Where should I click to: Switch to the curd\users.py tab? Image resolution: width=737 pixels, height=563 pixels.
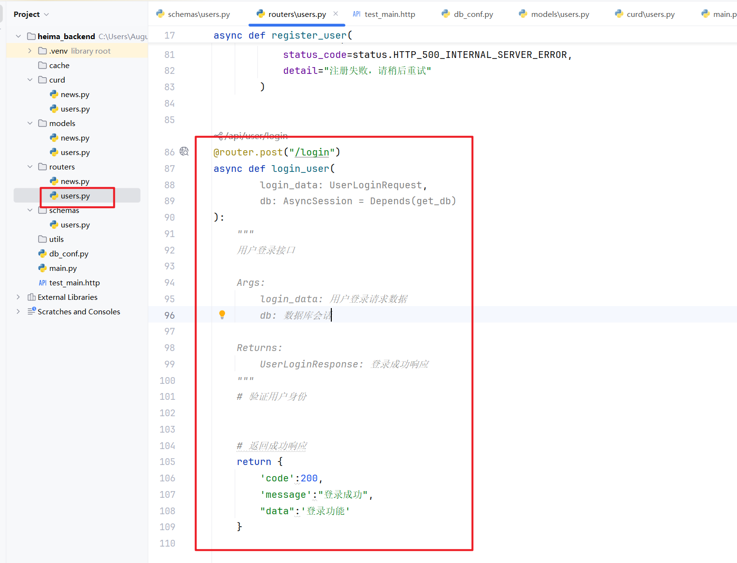(650, 14)
